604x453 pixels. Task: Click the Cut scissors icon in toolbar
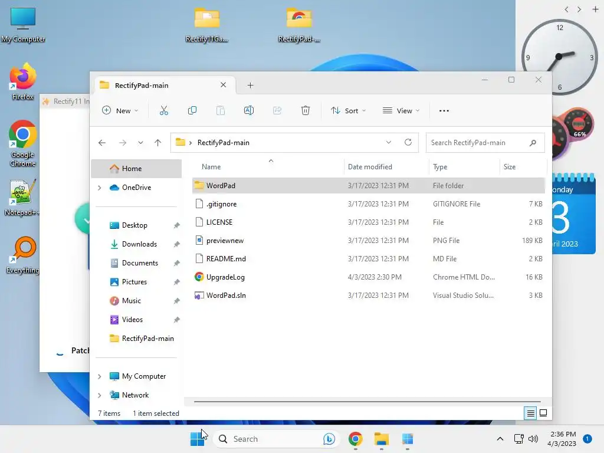[x=164, y=110]
